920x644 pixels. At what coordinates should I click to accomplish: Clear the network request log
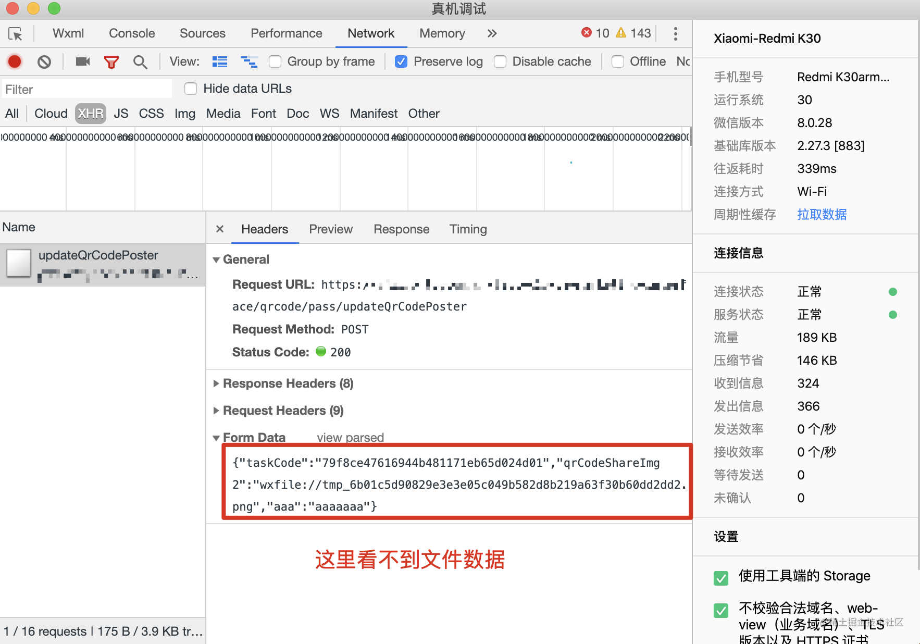44,61
